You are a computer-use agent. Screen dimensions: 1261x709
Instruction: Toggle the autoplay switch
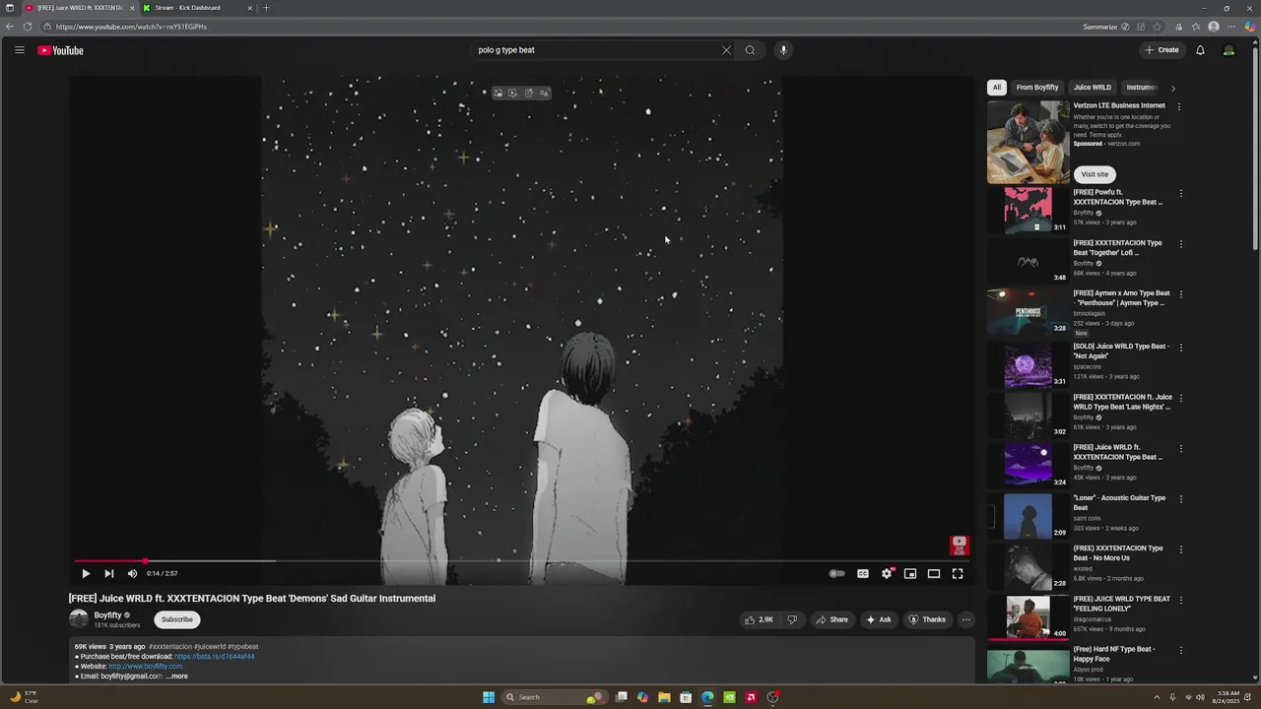[x=836, y=573]
